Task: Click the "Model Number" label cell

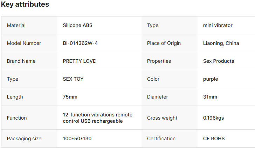Action: point(24,43)
